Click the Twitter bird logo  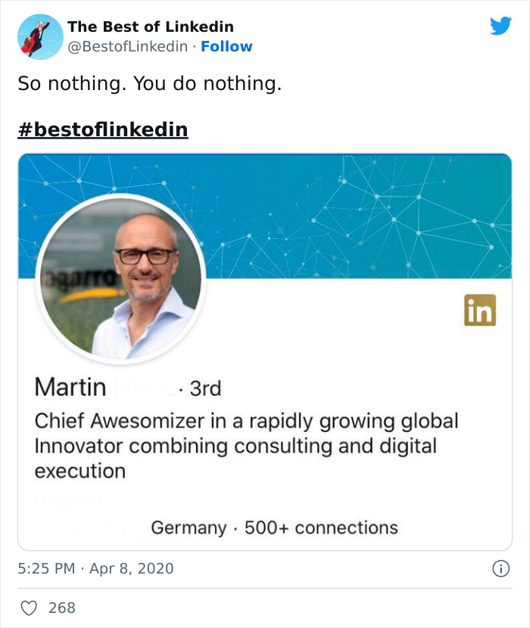(500, 26)
